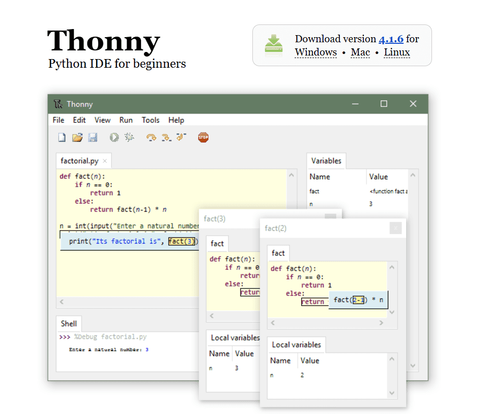Click the 'def fact(n):' line in main editor
The image size is (490, 414).
pos(82,176)
